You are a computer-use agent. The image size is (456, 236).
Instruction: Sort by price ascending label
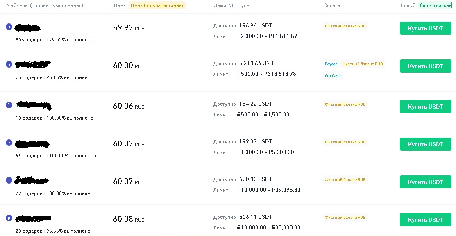158,5
